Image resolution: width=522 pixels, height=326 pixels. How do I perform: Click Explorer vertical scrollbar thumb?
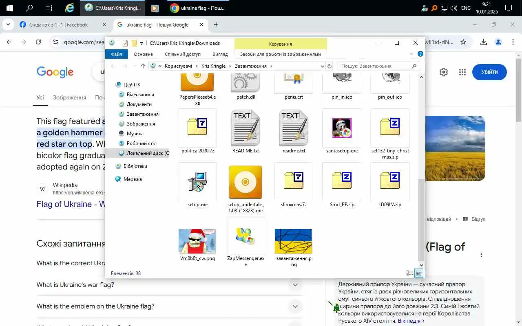coord(421,220)
